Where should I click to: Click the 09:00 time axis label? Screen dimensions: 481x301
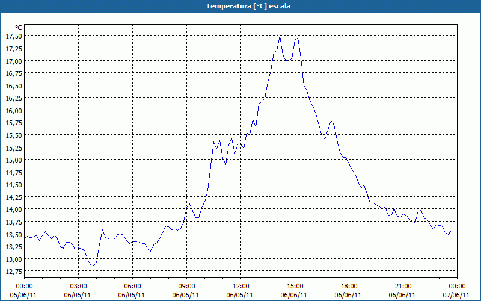tap(187, 287)
